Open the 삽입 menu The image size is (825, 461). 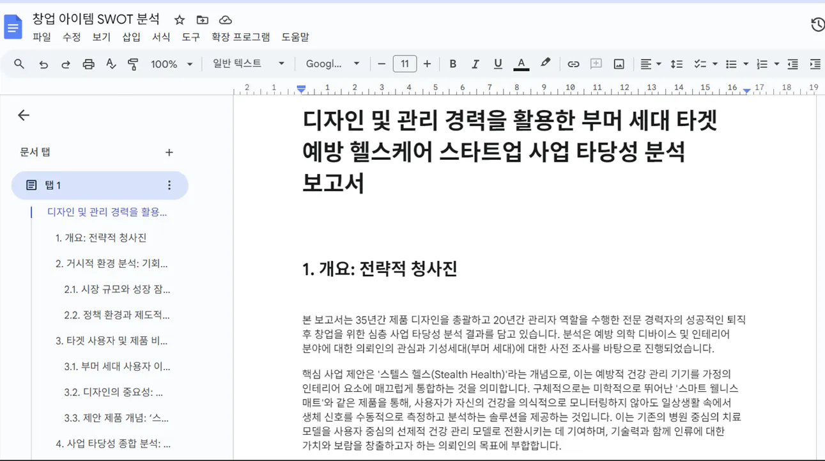pyautogui.click(x=131, y=37)
